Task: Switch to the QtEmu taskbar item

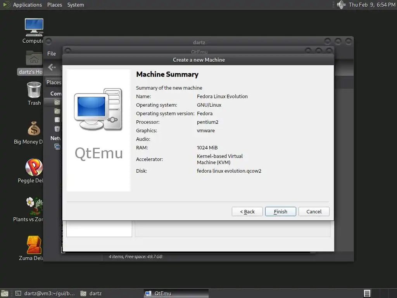Action: pyautogui.click(x=176, y=293)
